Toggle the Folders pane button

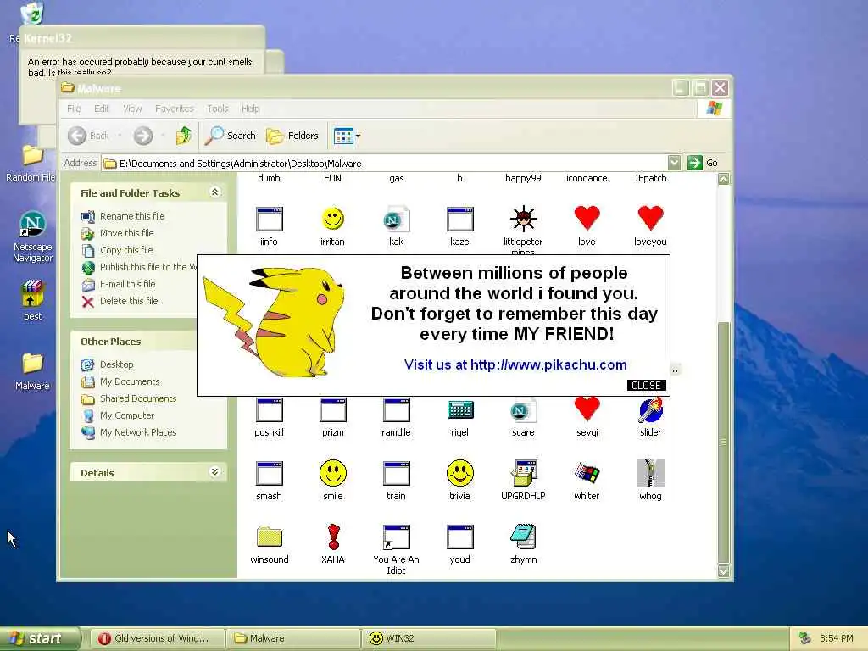coord(292,136)
